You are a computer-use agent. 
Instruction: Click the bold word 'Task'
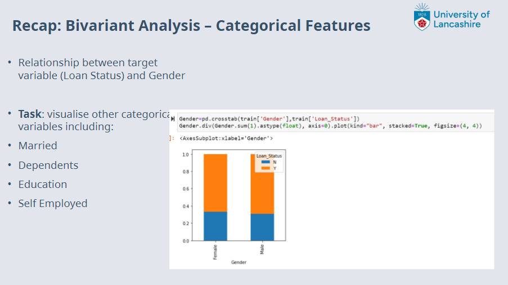pyautogui.click(x=30, y=114)
